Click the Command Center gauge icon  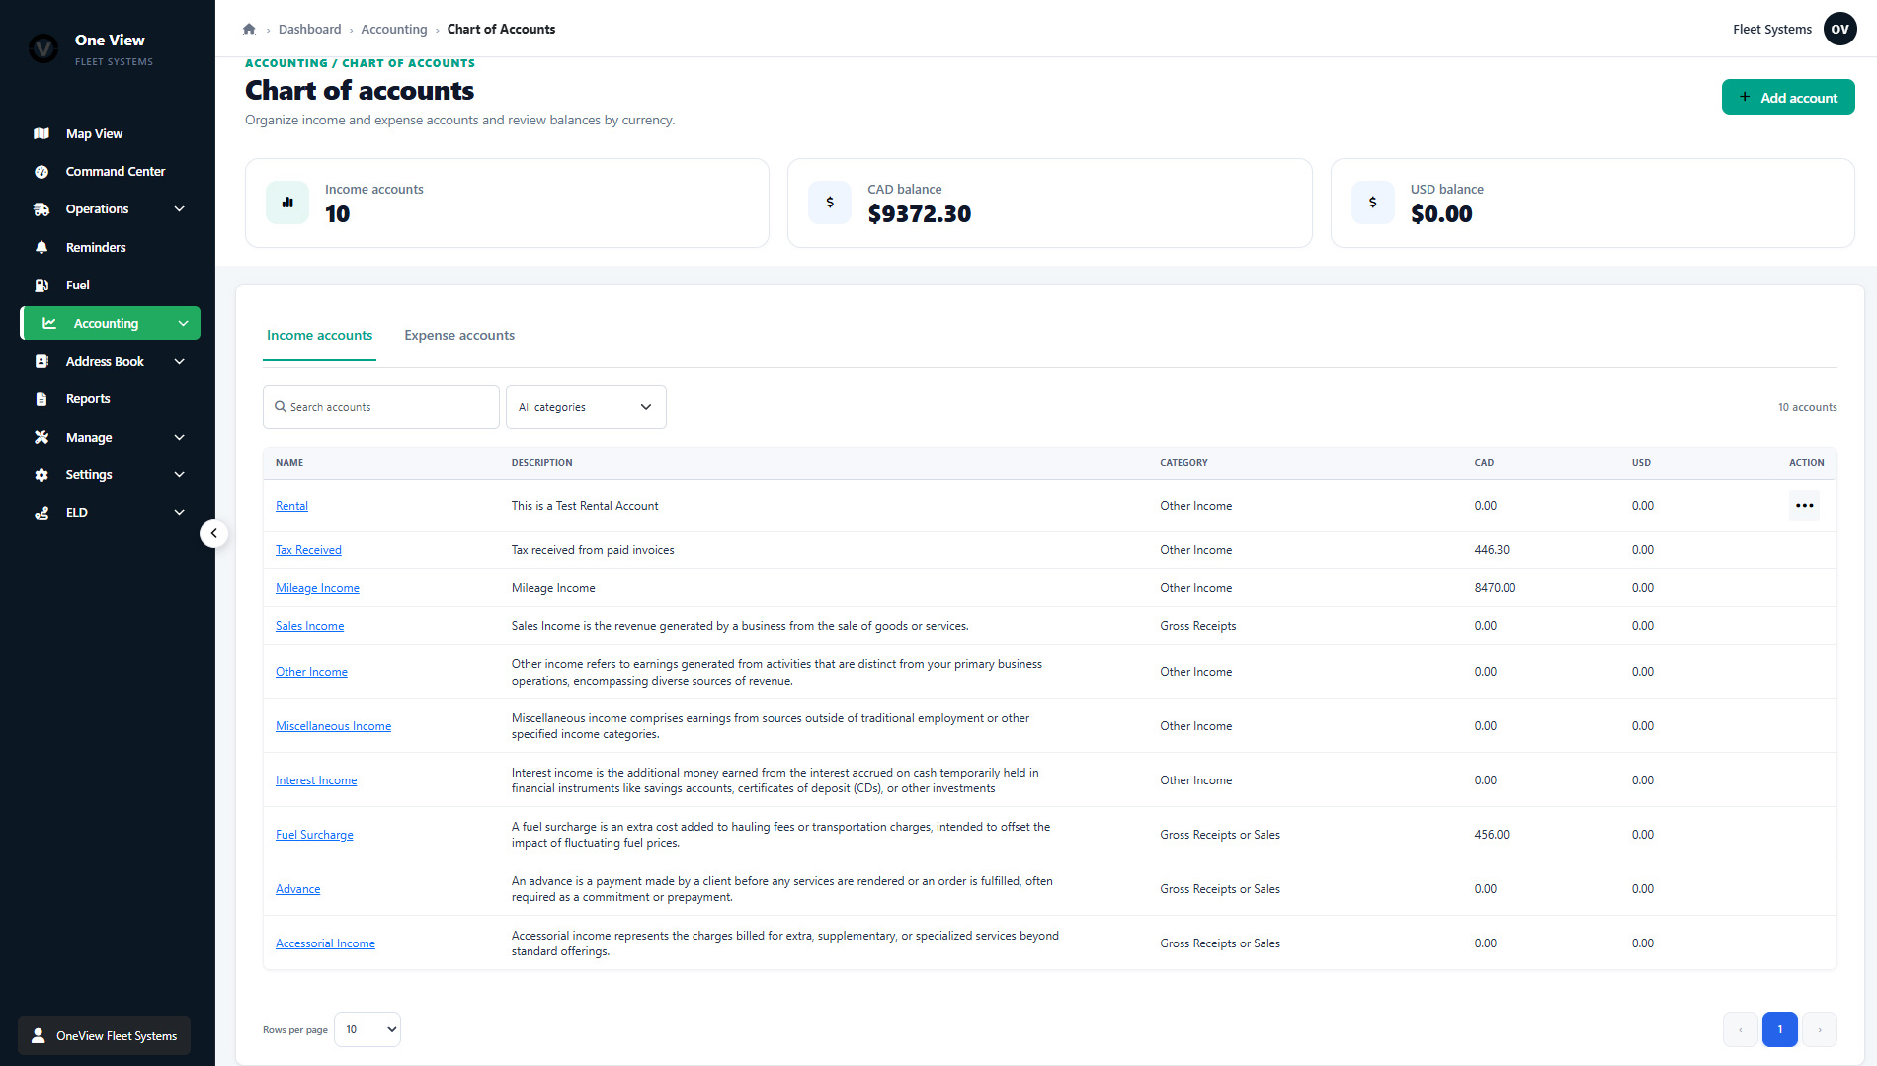pyautogui.click(x=41, y=172)
